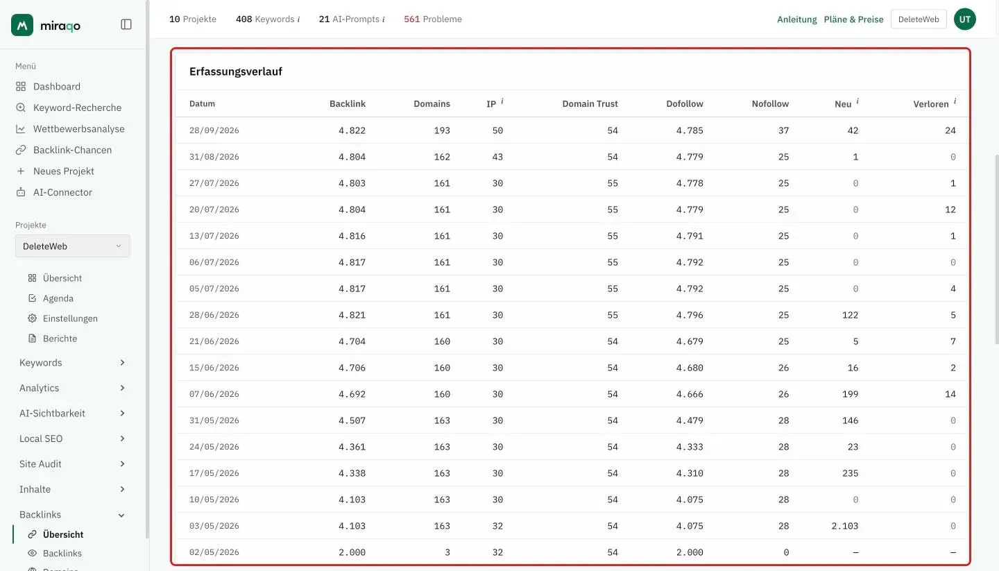Expand the Site Audit section
The image size is (999, 571).
pos(72,464)
